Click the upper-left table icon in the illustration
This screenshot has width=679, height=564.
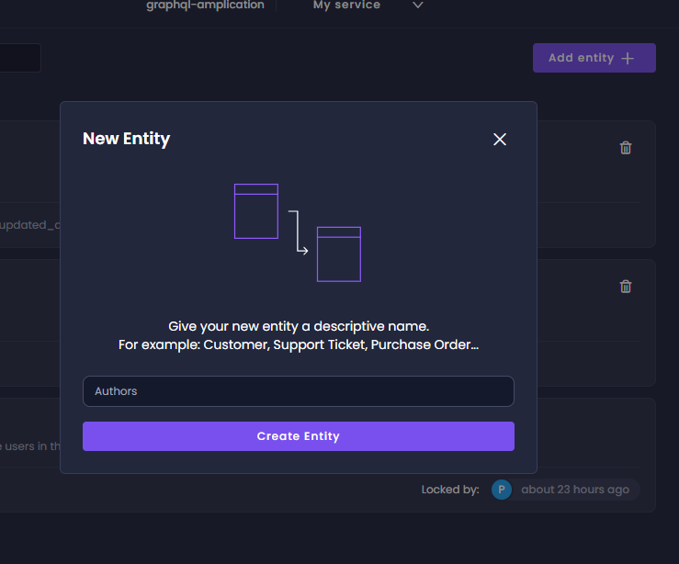256,211
